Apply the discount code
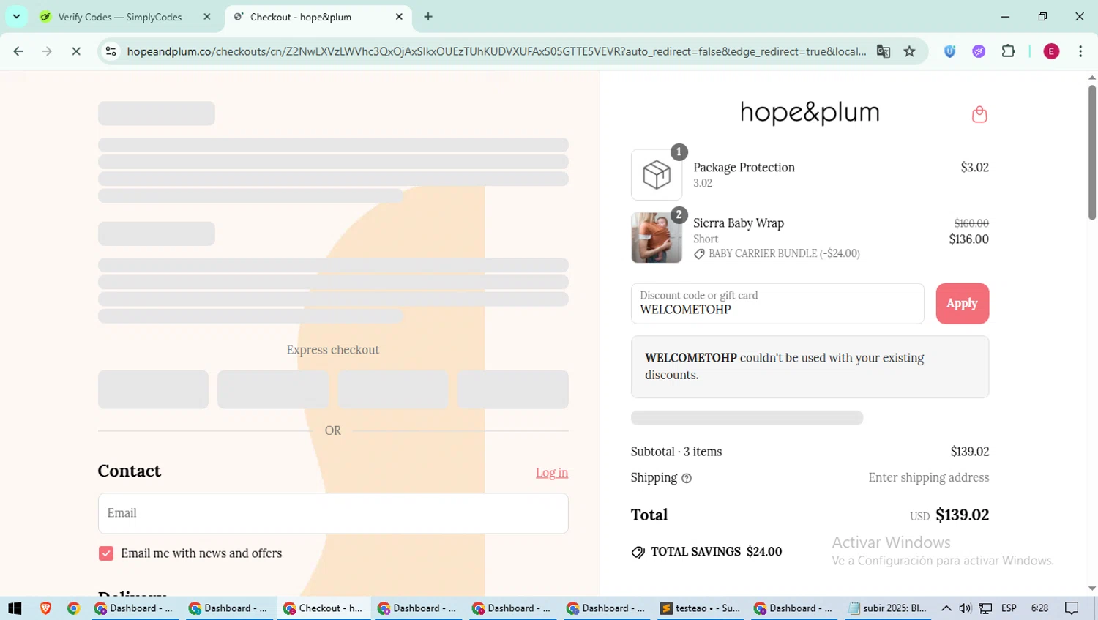The image size is (1098, 620). click(962, 303)
